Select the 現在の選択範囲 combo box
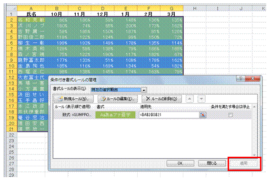 pos(119,90)
